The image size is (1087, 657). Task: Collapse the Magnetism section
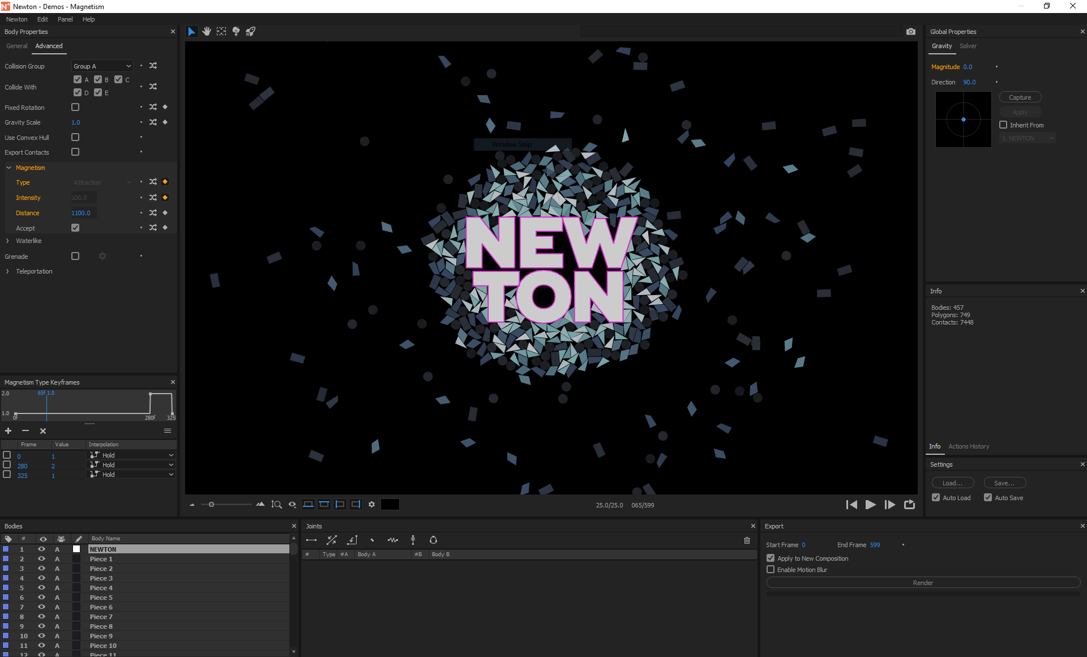coord(8,168)
